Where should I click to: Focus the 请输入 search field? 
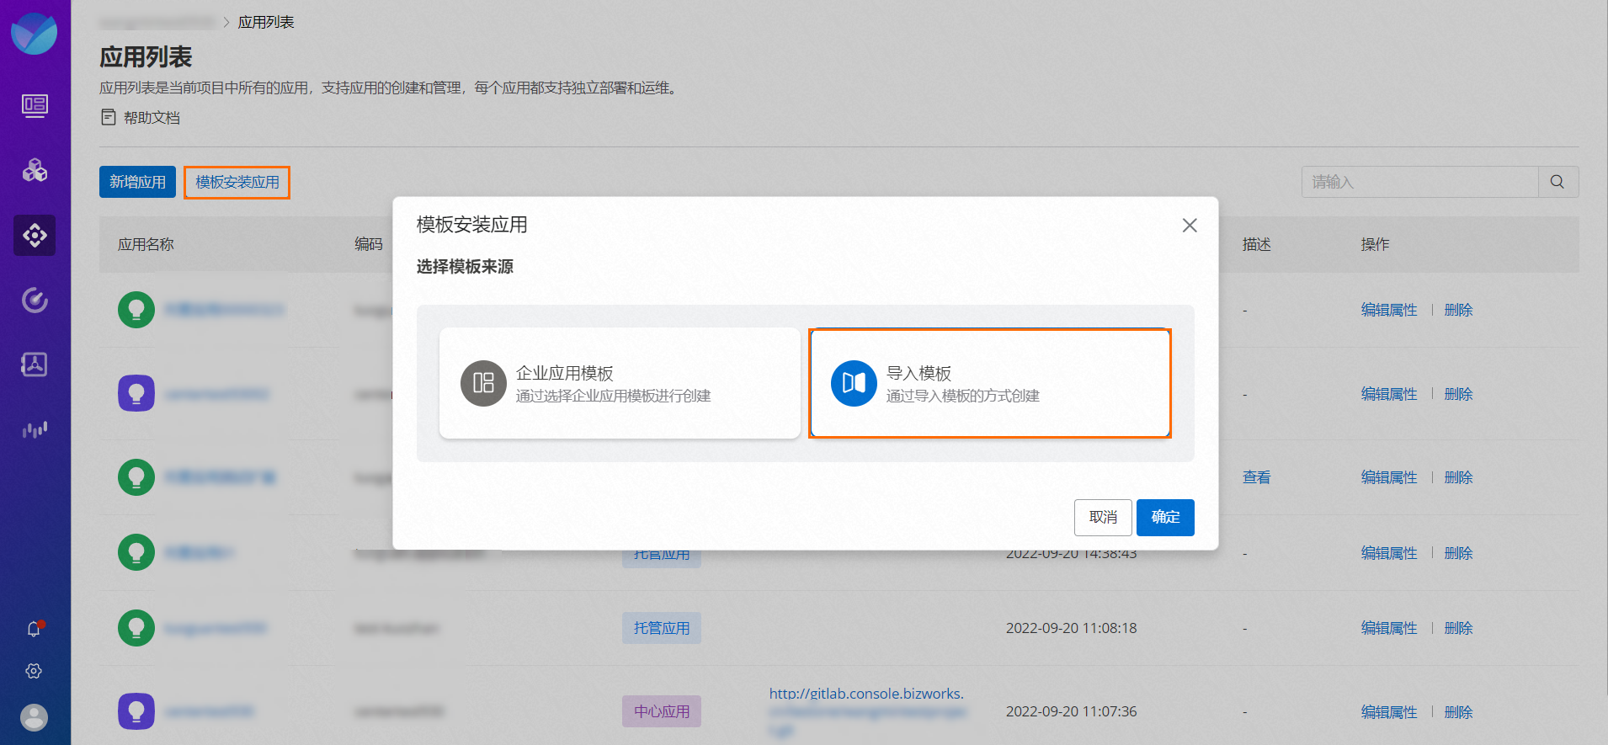click(x=1420, y=182)
